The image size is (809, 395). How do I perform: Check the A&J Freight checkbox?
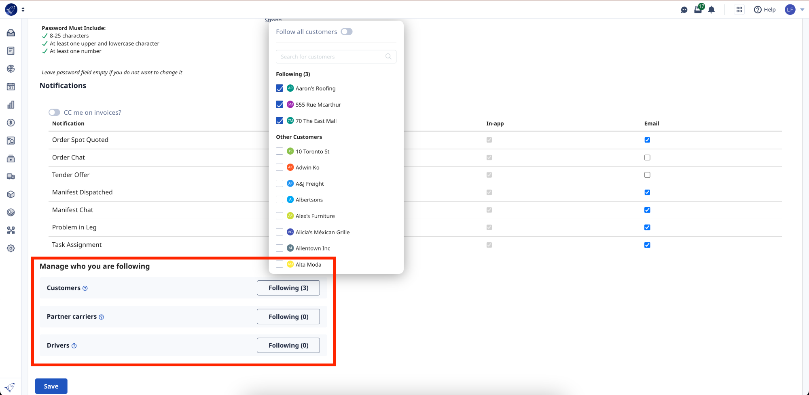(x=280, y=183)
